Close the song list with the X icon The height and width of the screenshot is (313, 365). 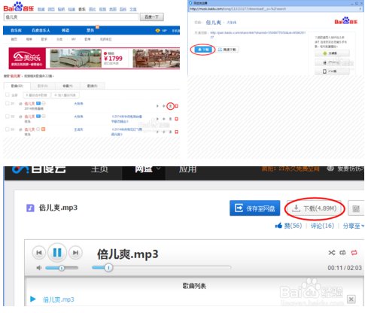click(351, 299)
